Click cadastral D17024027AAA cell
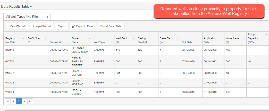269x111 pixels. (x=59, y=83)
